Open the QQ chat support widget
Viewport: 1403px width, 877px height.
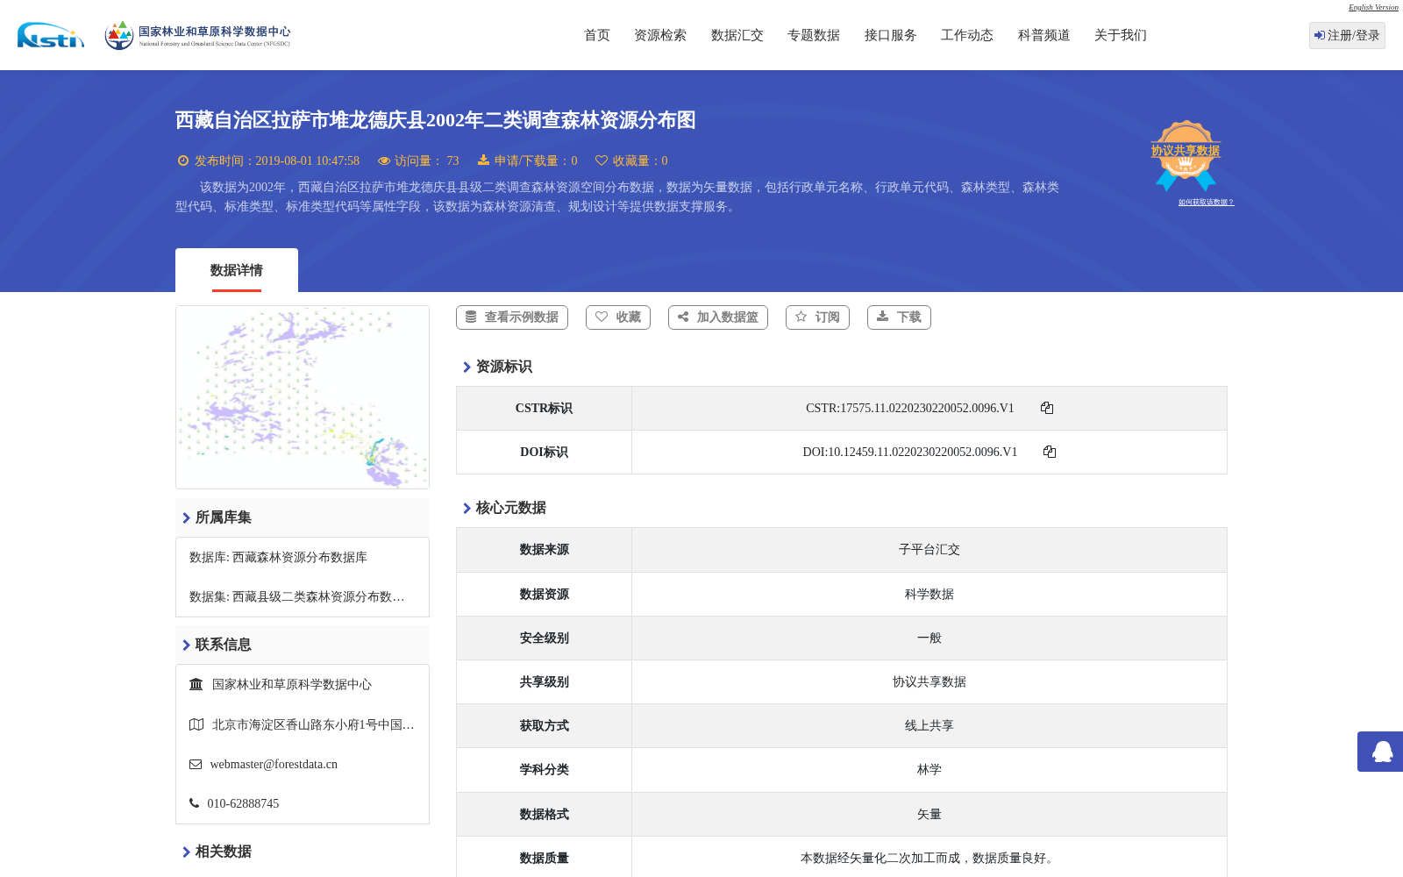coord(1382,752)
